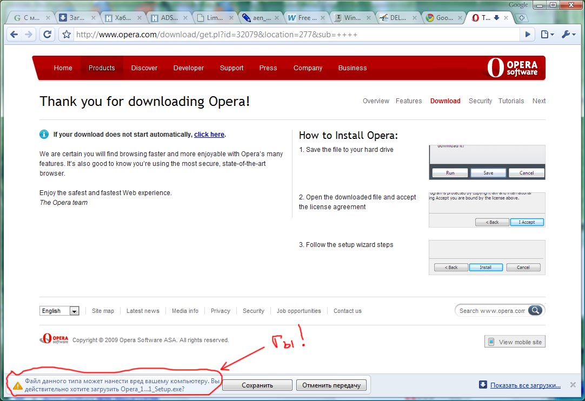This screenshot has height=401, width=585.
Task: Click the blue info icon beside download notice
Action: pos(44,134)
